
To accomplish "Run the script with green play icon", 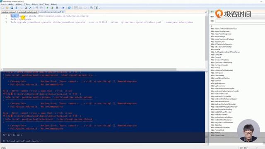I will tap(48, 7).
